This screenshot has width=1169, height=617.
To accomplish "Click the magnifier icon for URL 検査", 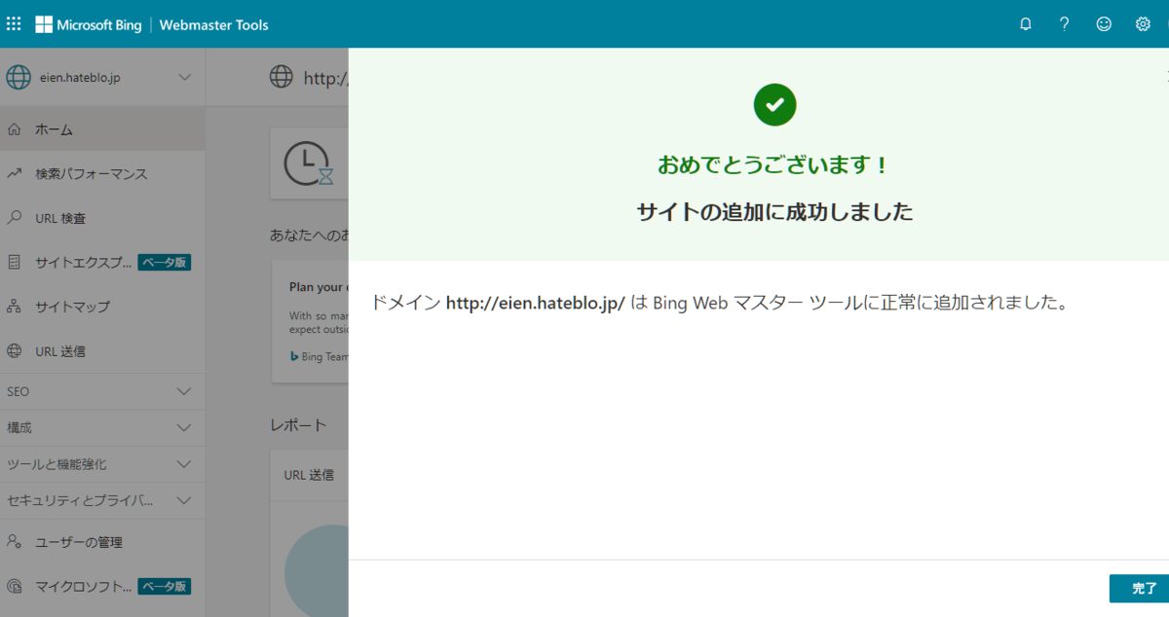I will tap(14, 218).
